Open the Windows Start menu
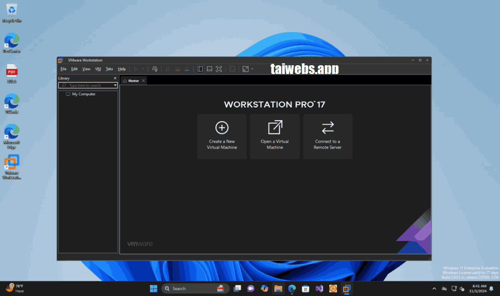Image resolution: width=500 pixels, height=296 pixels. 153,288
